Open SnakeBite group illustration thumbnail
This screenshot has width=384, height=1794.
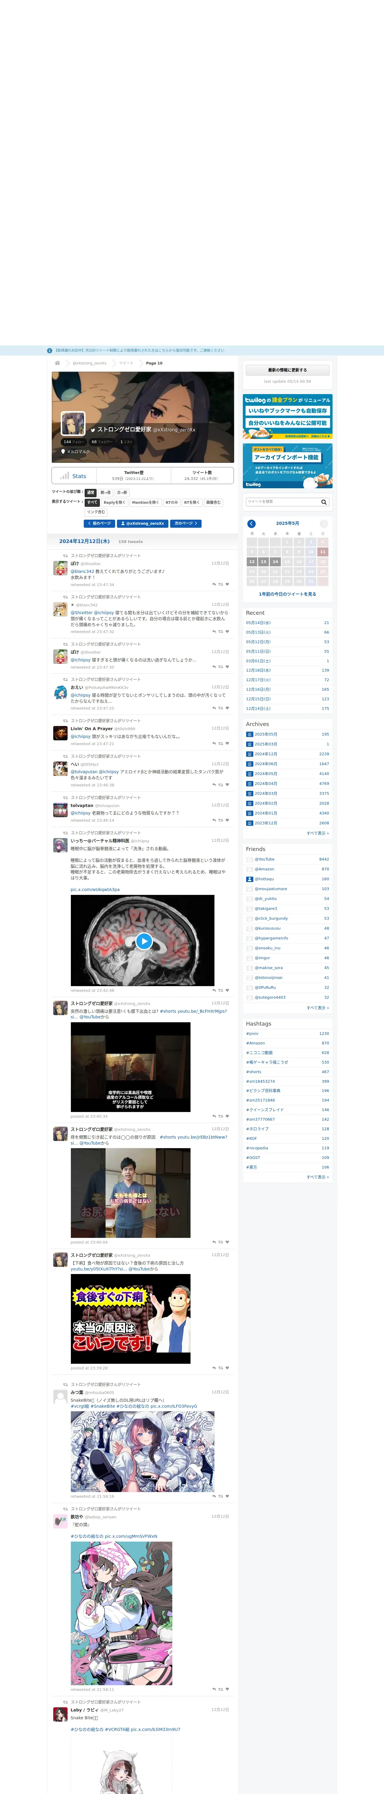tap(142, 1452)
